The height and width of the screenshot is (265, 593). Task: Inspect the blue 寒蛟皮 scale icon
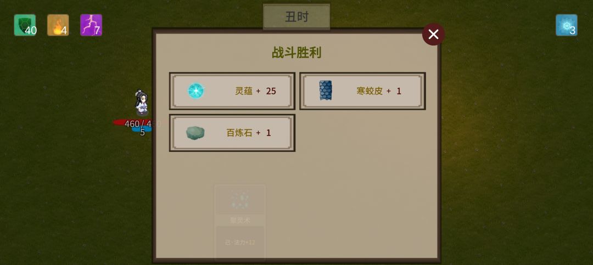pos(325,91)
